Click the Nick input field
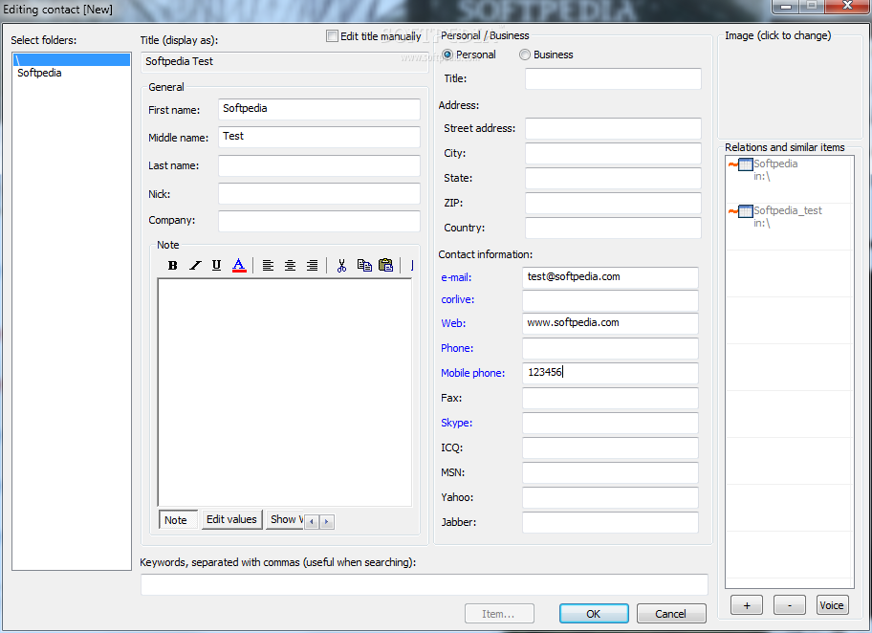872x633 pixels. point(318,193)
